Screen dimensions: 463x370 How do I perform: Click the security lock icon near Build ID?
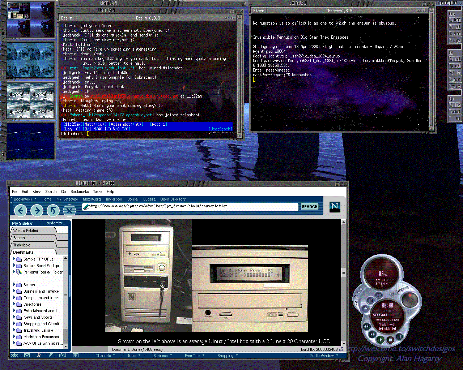(341, 349)
